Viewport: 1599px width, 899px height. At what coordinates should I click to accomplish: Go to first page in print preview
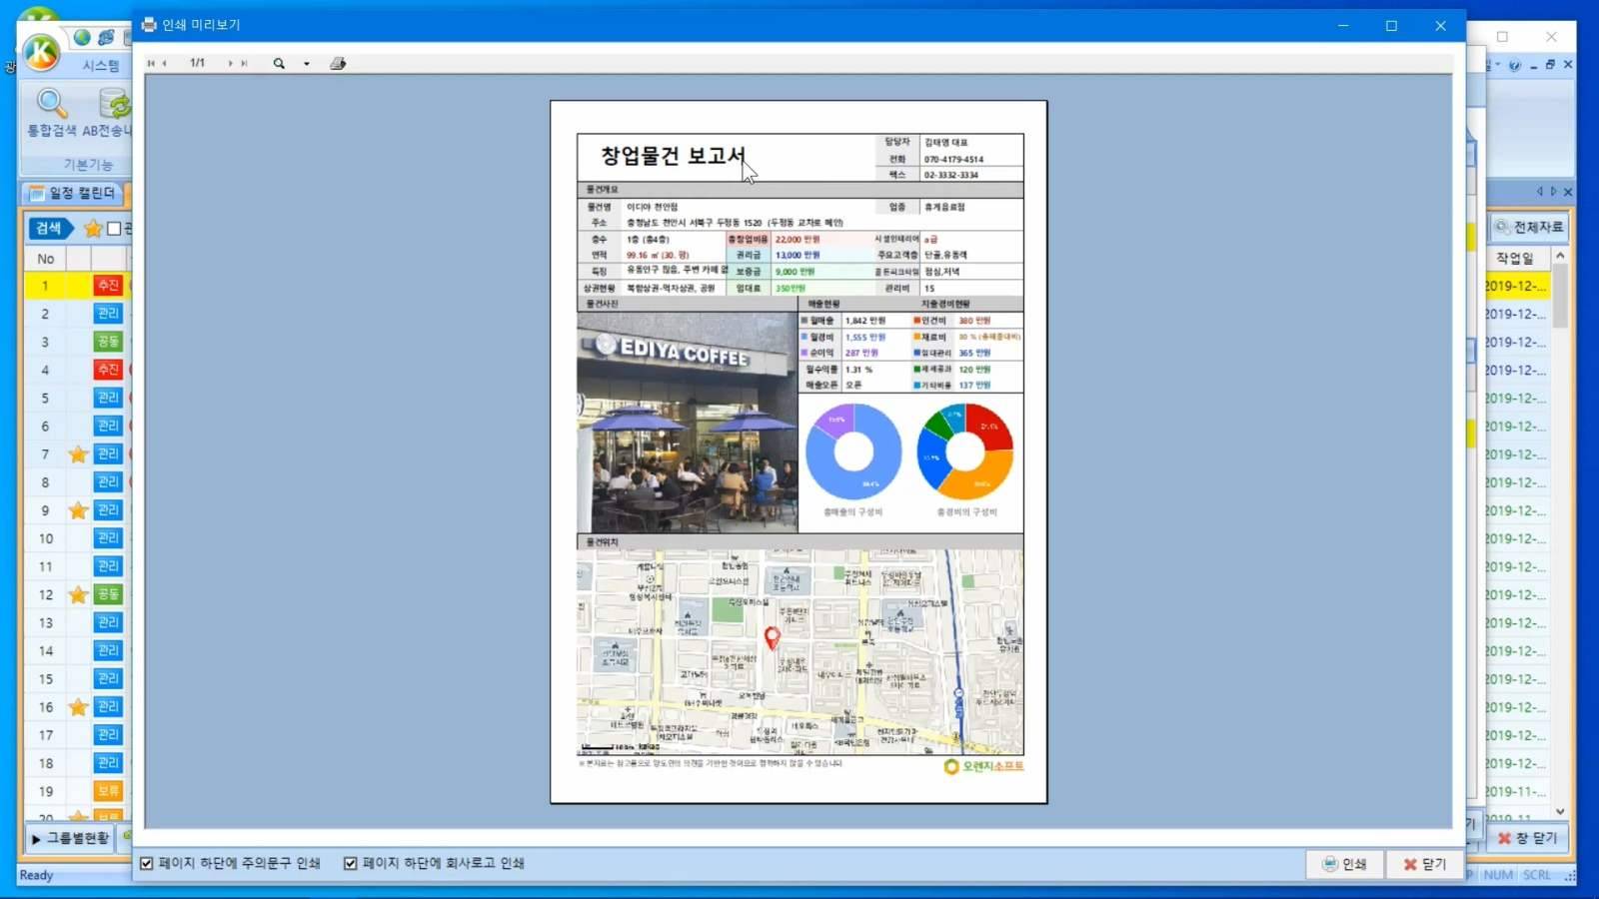coord(151,63)
